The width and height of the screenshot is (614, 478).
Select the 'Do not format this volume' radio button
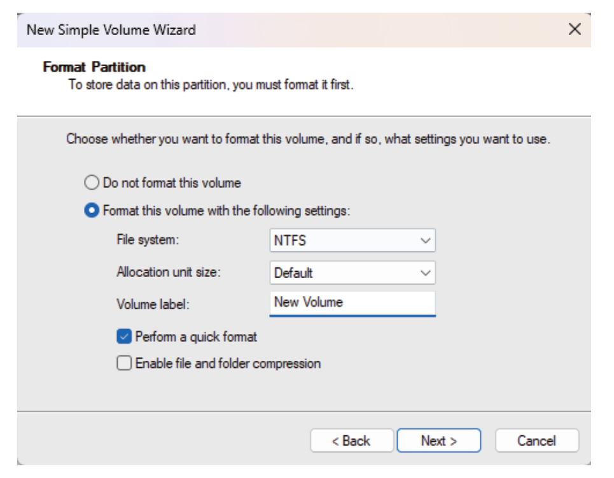click(x=92, y=183)
